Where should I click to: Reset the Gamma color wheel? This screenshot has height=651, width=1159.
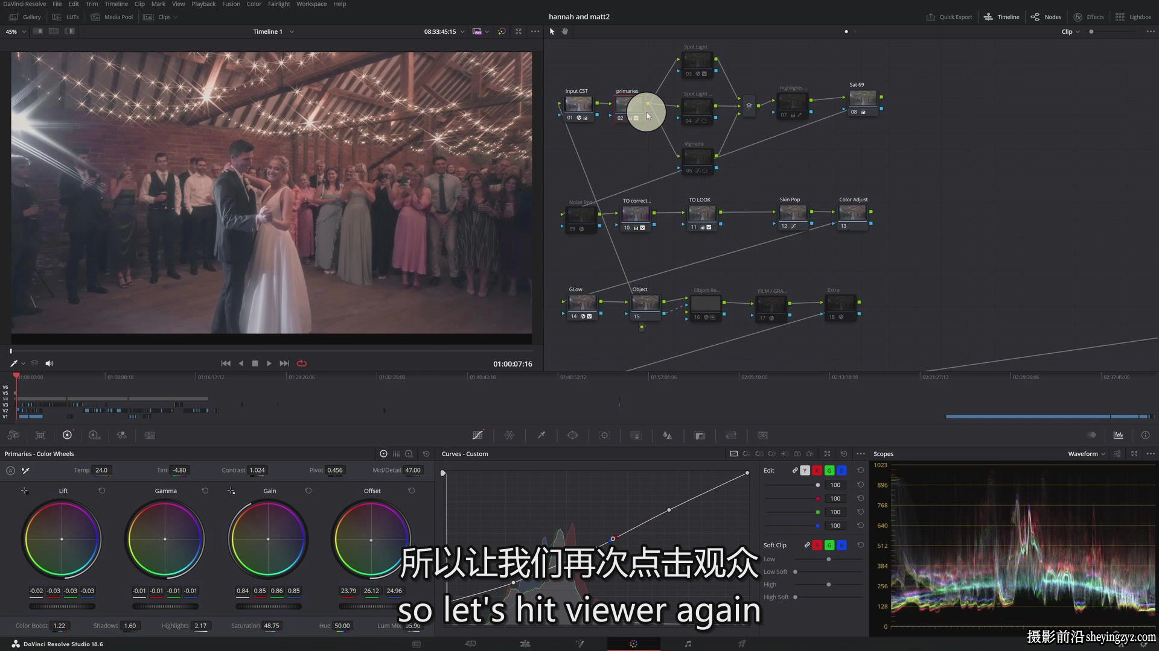click(205, 491)
